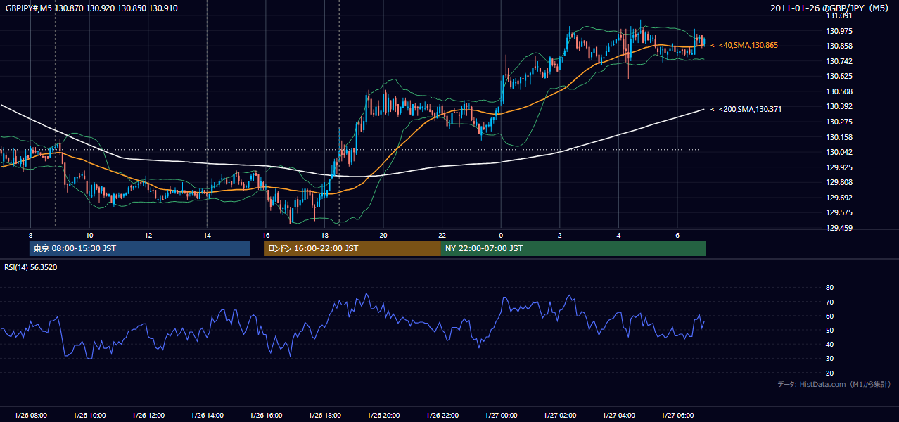Click hour tick 0 under price chart
This screenshot has width=899, height=422.
[x=500, y=236]
